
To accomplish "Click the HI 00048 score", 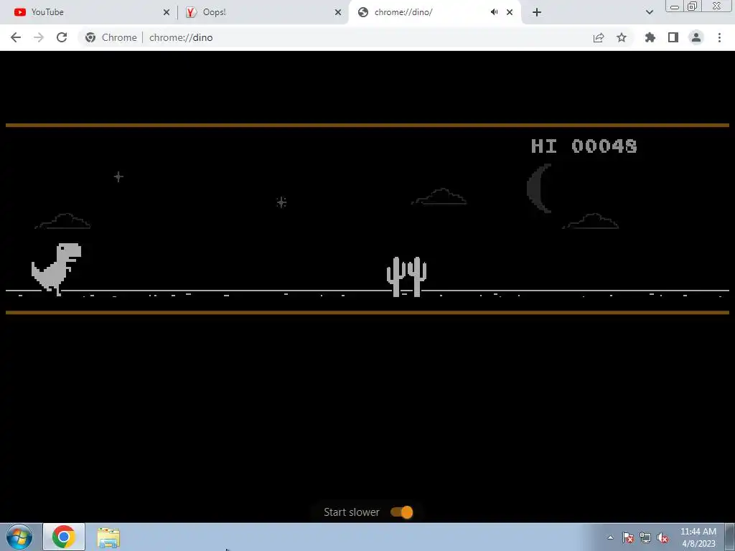I will pos(584,146).
